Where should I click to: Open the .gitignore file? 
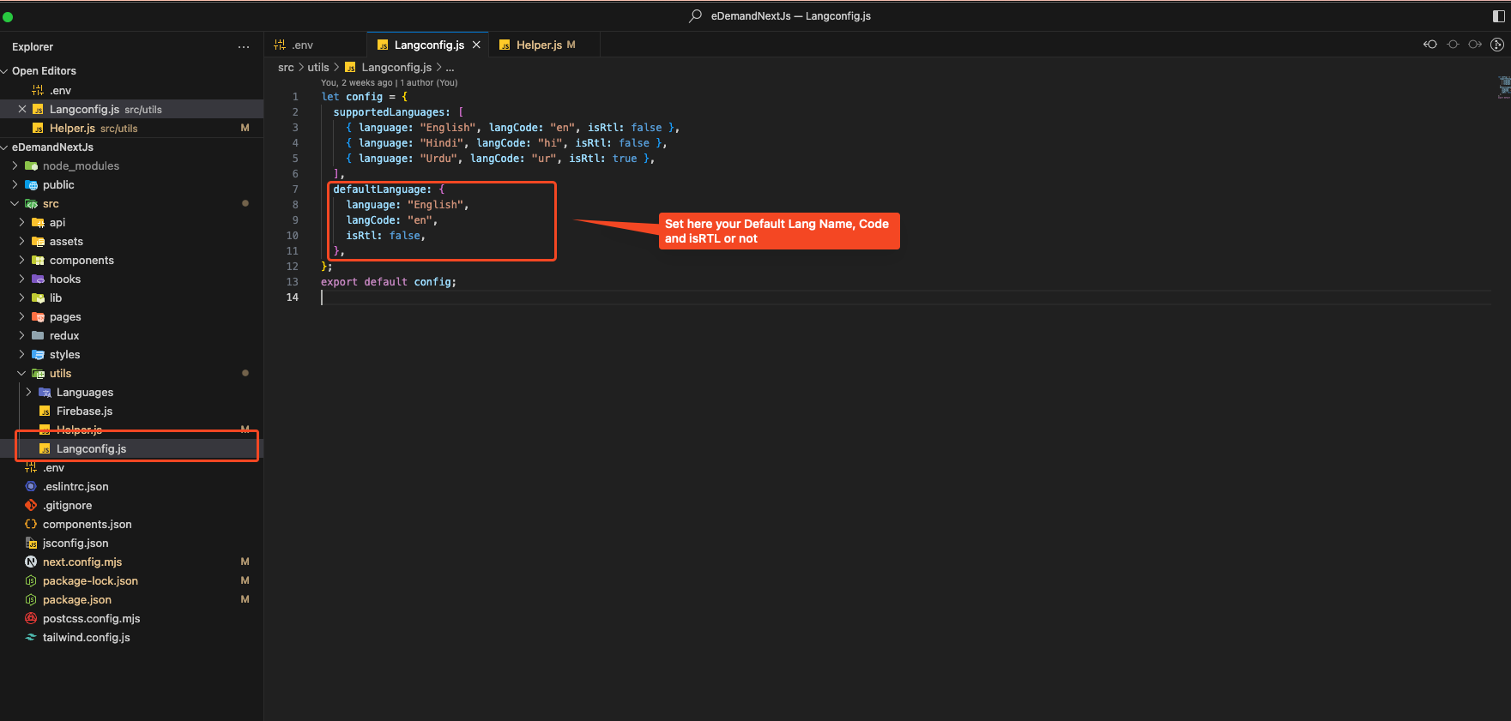coord(67,506)
